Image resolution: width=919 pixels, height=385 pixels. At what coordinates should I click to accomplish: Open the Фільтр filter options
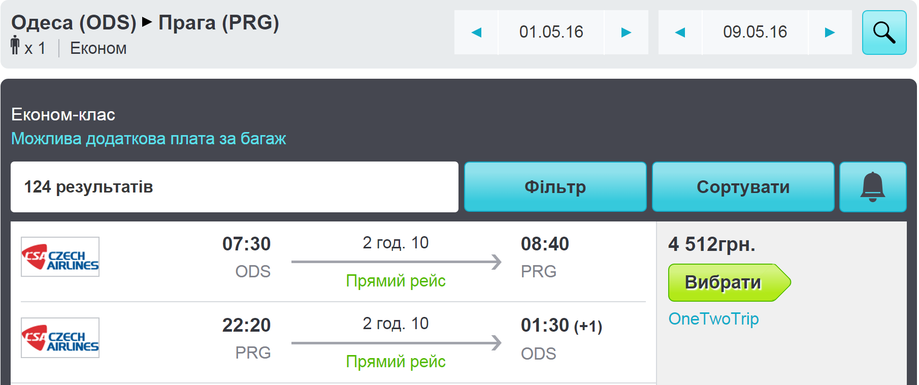555,187
